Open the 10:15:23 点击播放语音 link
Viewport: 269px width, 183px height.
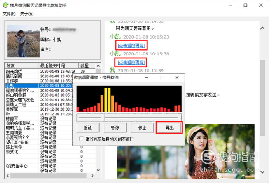coord(131,46)
